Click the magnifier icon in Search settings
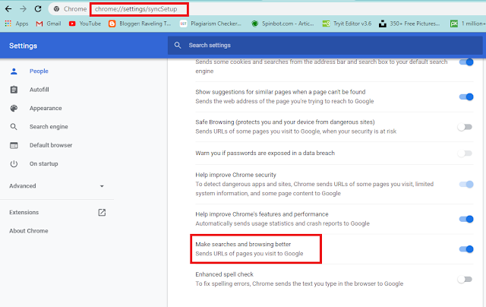The height and width of the screenshot is (307, 486). click(178, 46)
